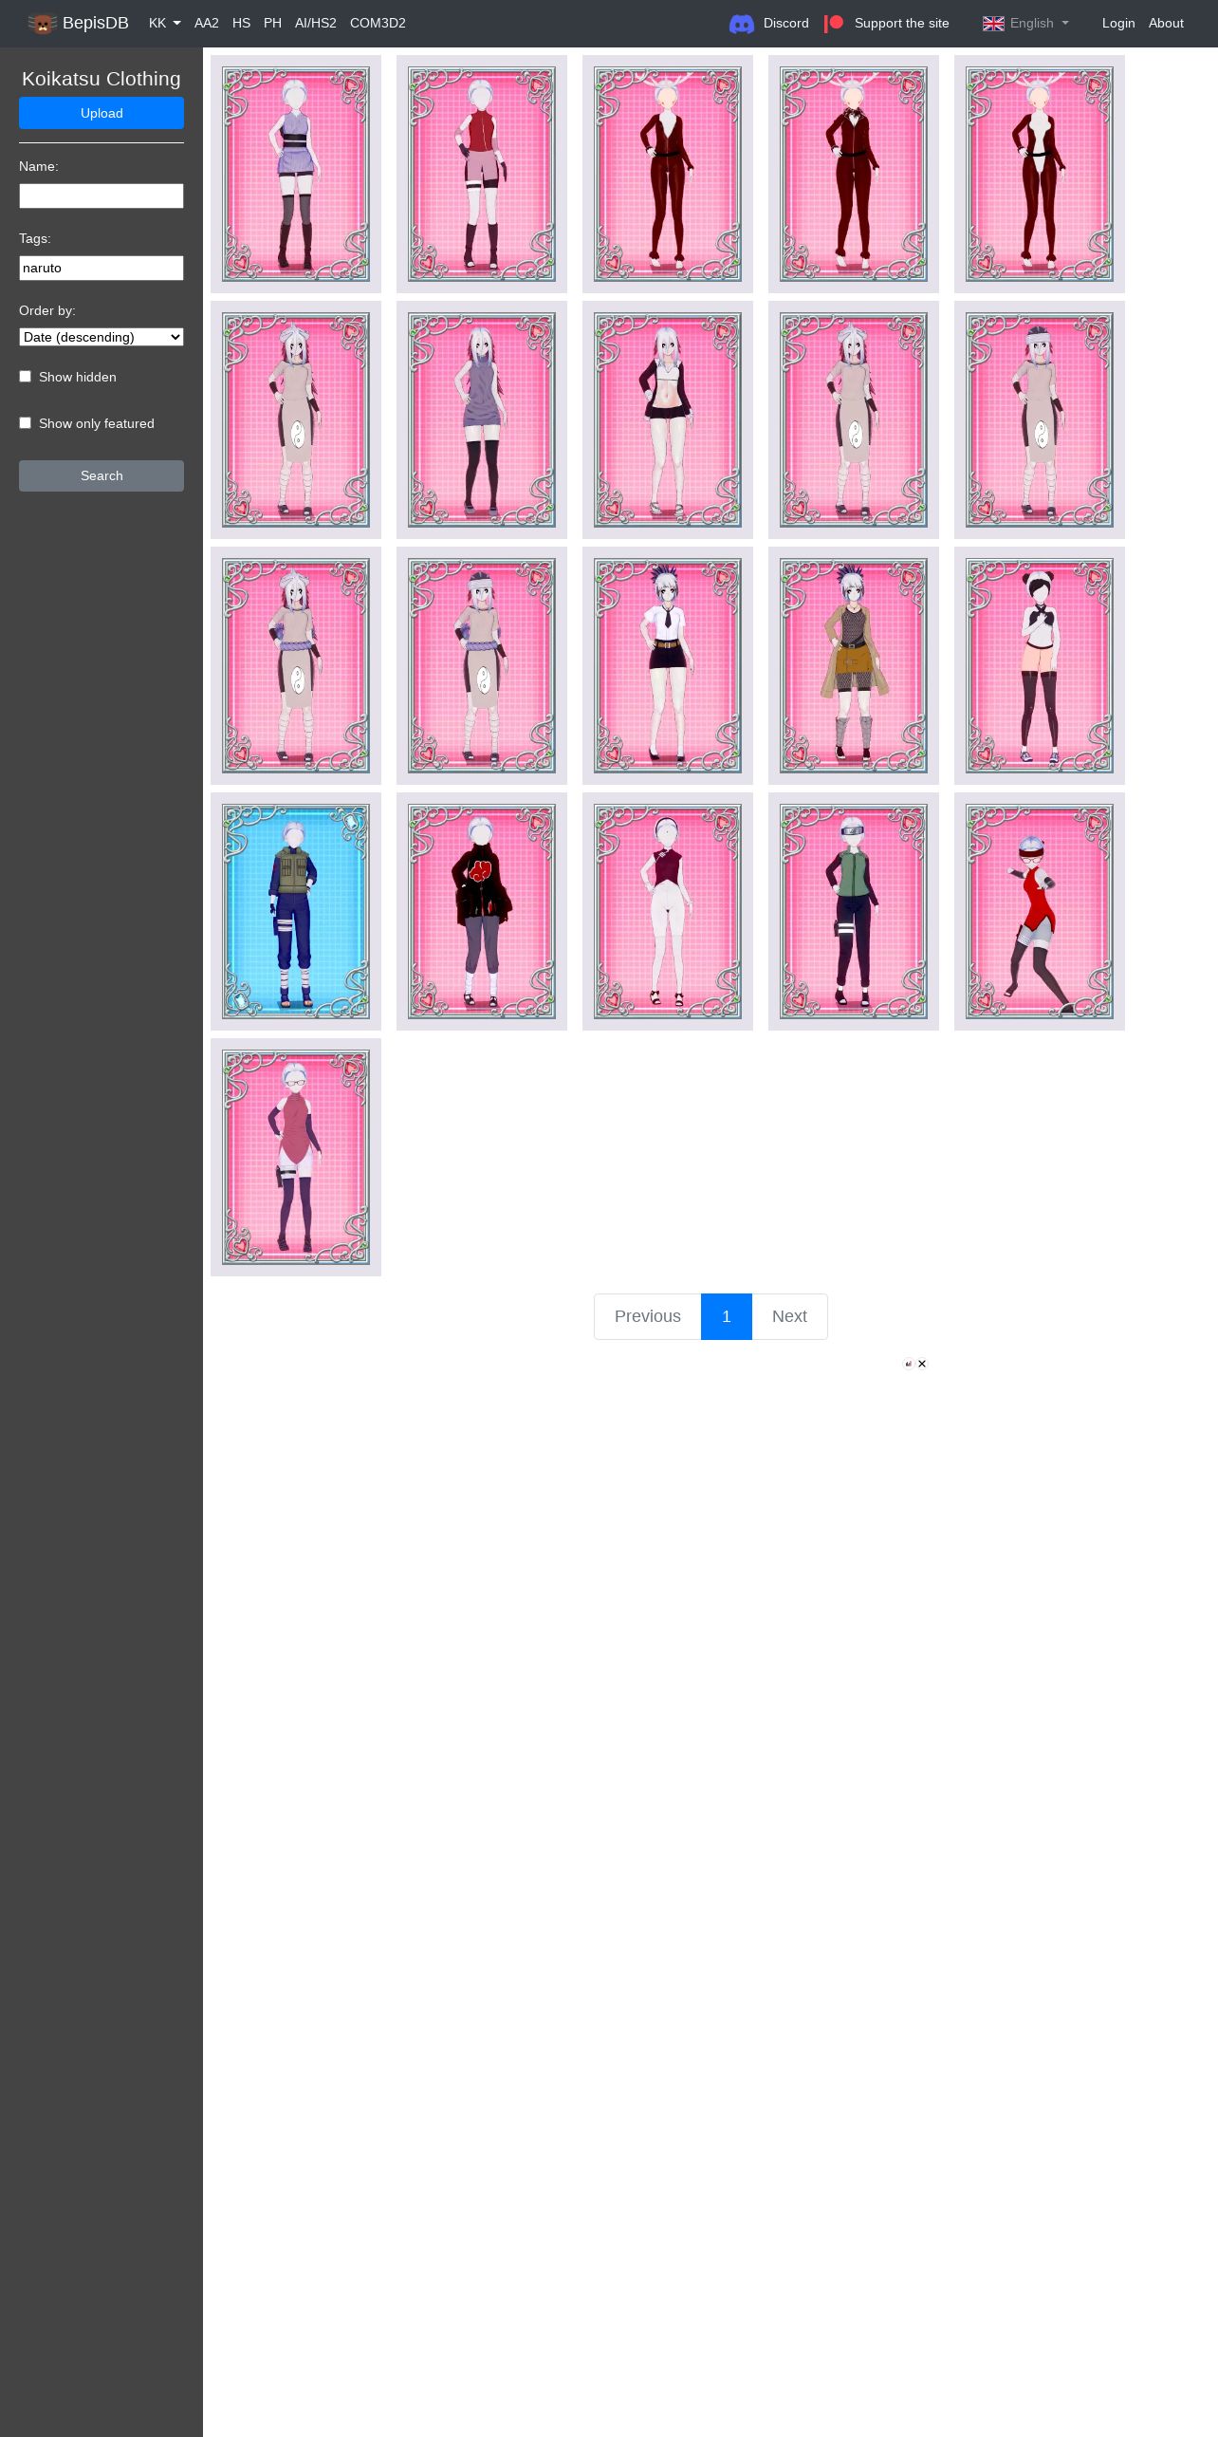Open the lavender top outfit card
The image size is (1218, 2437).
(x=296, y=174)
